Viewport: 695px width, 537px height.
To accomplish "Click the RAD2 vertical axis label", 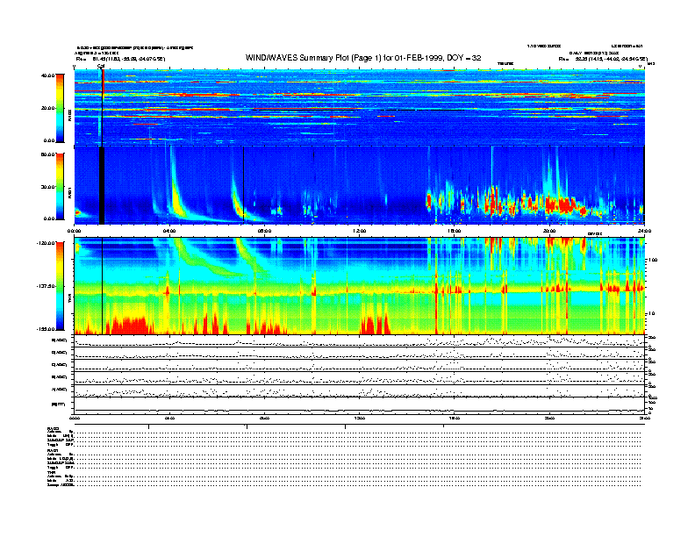I will coord(69,116).
